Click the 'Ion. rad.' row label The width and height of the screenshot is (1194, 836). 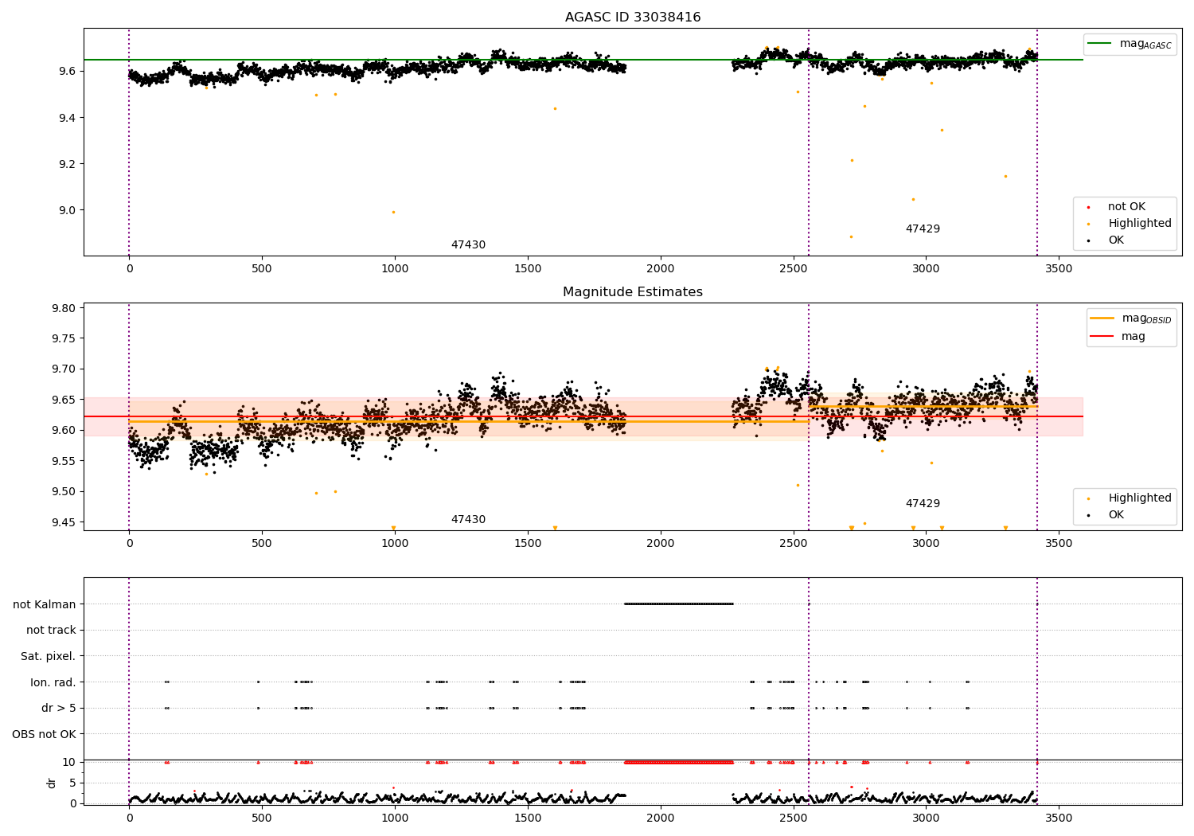[x=53, y=682]
